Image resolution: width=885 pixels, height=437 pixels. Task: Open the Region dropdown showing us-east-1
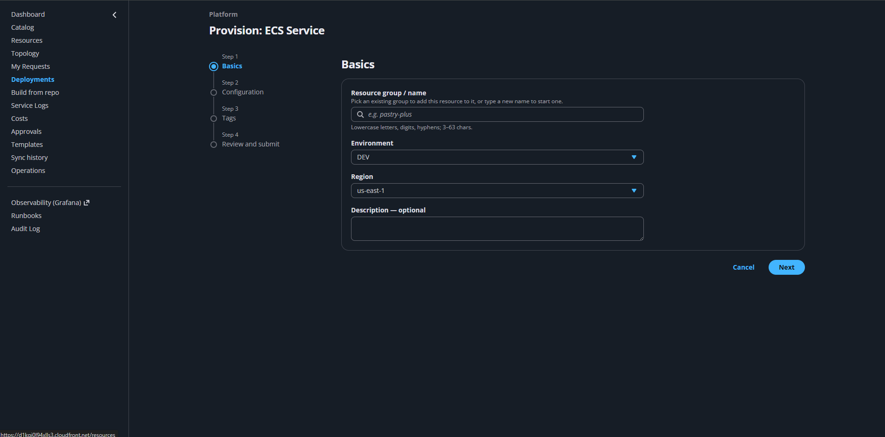pyautogui.click(x=497, y=191)
